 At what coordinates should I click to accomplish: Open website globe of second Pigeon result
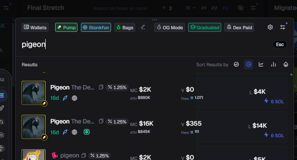pyautogui.click(x=74, y=132)
